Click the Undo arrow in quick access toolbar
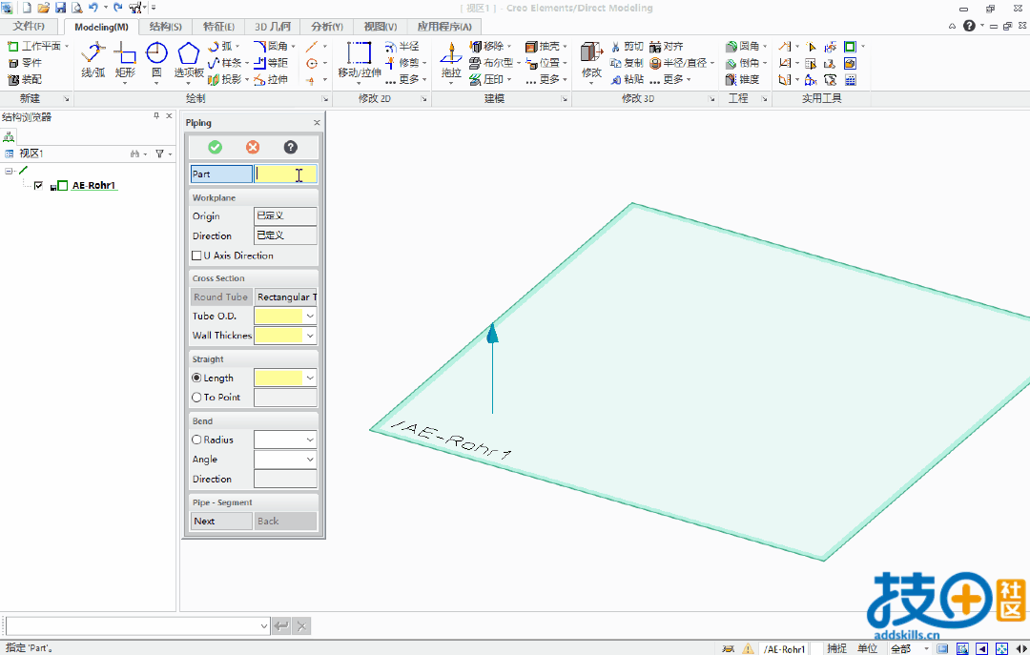Viewport: 1030px width, 655px height. point(93,8)
